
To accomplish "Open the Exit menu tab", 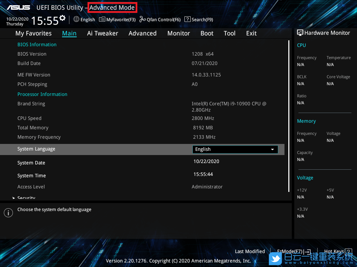I will tap(251, 33).
